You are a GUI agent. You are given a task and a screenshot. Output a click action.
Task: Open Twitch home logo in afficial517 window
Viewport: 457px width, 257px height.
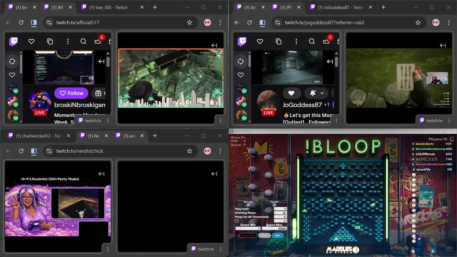pyautogui.click(x=14, y=42)
